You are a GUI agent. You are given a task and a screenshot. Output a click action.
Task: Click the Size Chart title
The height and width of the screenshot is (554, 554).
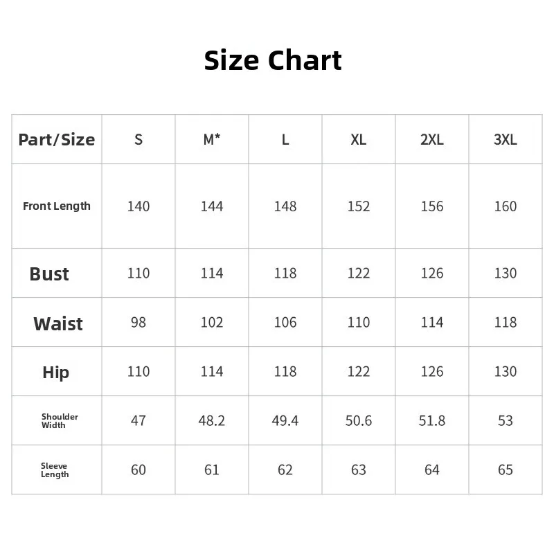pyautogui.click(x=273, y=60)
